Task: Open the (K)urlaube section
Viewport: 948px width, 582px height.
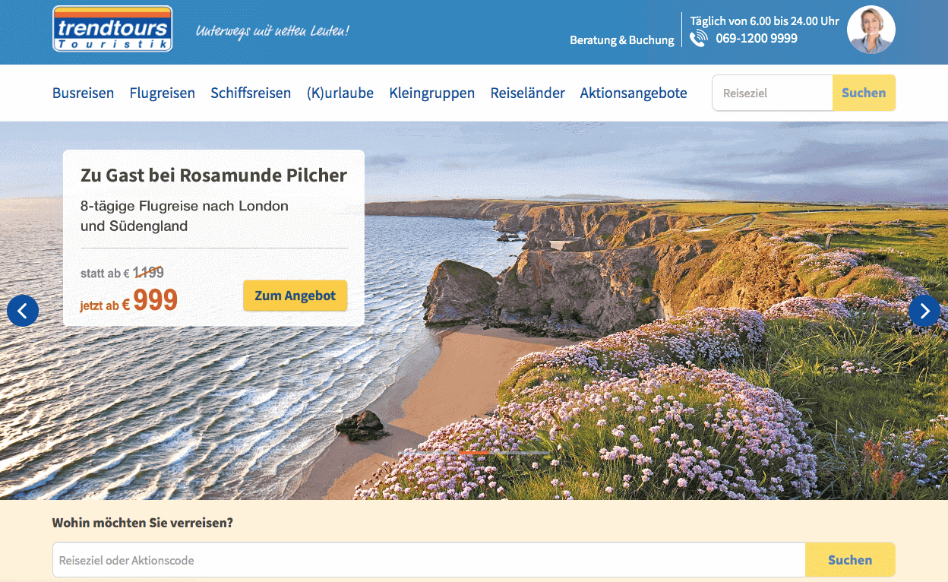Action: (x=340, y=93)
